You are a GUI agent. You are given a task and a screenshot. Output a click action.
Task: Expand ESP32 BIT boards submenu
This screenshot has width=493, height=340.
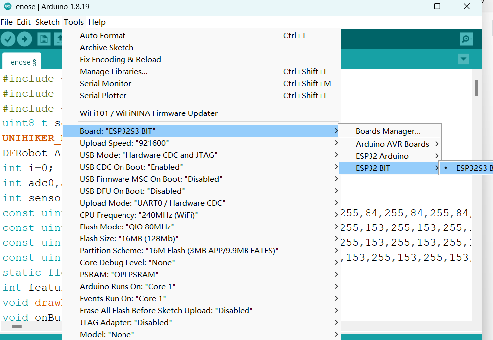389,168
